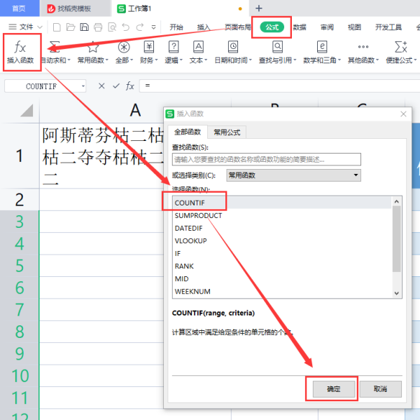Open Other Functions (其他函数) icon
The height and width of the screenshot is (420, 420).
pyautogui.click(x=363, y=47)
